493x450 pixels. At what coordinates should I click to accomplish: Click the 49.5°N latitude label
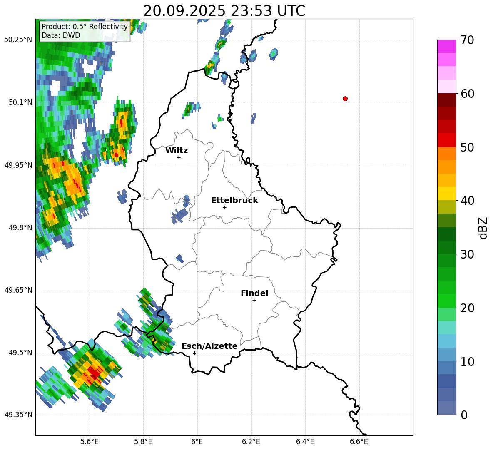pyautogui.click(x=20, y=352)
